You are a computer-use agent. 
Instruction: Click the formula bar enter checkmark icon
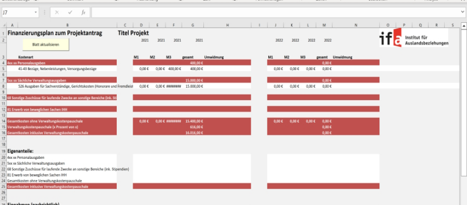tap(70, 13)
